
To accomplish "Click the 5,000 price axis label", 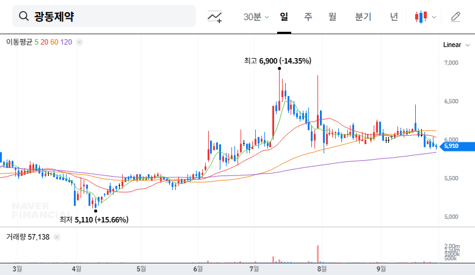I will [451, 217].
